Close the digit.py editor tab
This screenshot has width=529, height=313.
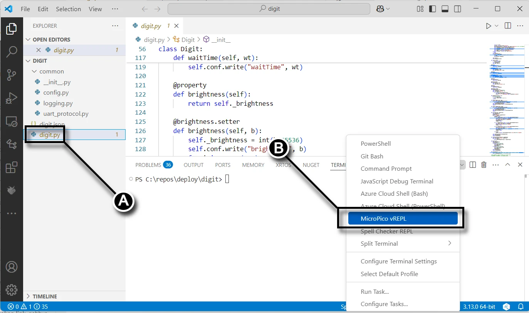(176, 26)
